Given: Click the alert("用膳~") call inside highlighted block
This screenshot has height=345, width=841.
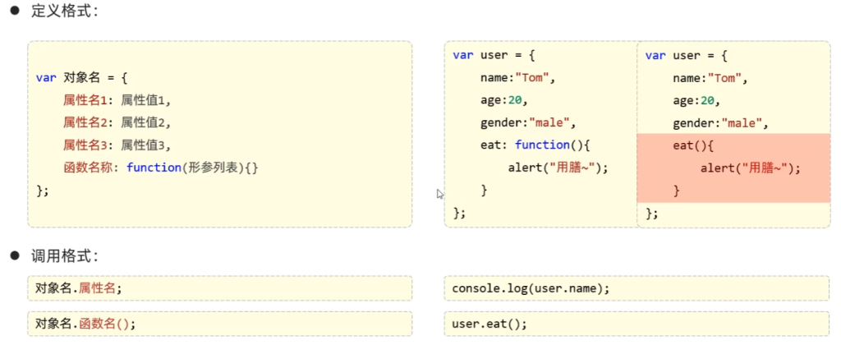Looking at the screenshot, I should (749, 168).
